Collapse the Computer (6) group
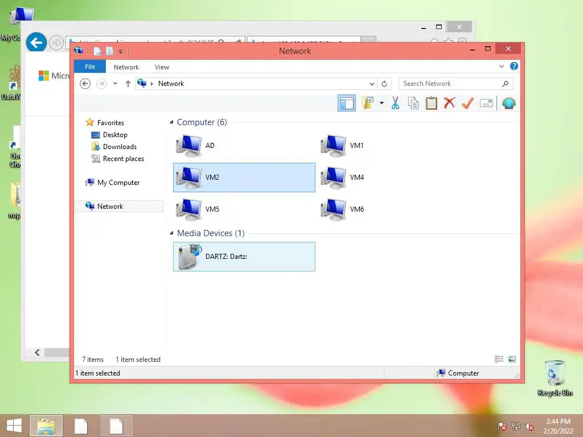 tap(171, 122)
